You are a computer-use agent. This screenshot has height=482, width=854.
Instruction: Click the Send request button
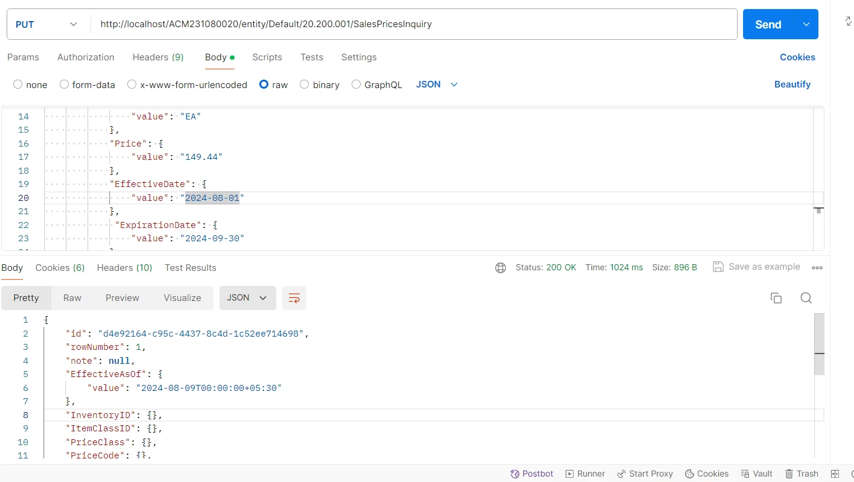[768, 24]
